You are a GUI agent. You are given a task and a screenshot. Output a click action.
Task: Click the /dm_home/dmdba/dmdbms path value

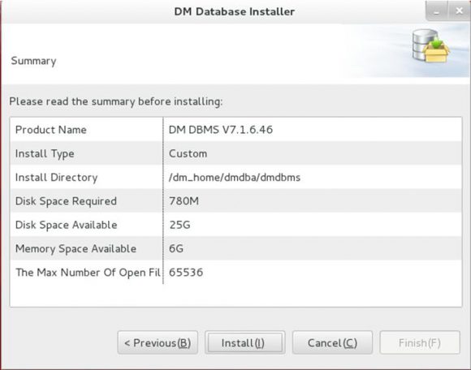235,178
